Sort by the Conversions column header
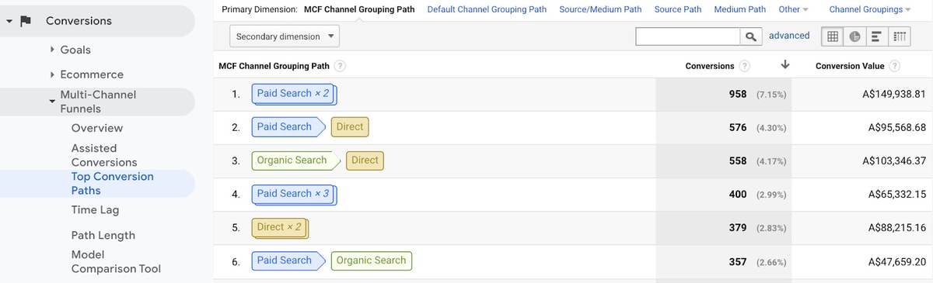The width and height of the screenshot is (933, 283). pos(709,66)
